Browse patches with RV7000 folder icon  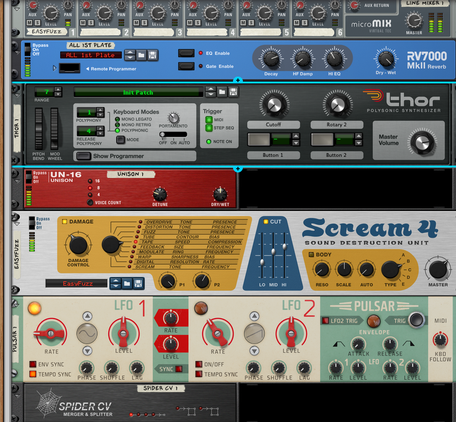pos(141,55)
